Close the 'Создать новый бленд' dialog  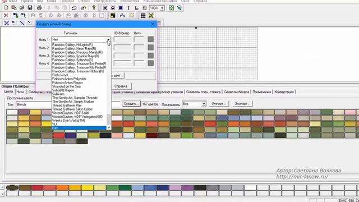point(153,24)
